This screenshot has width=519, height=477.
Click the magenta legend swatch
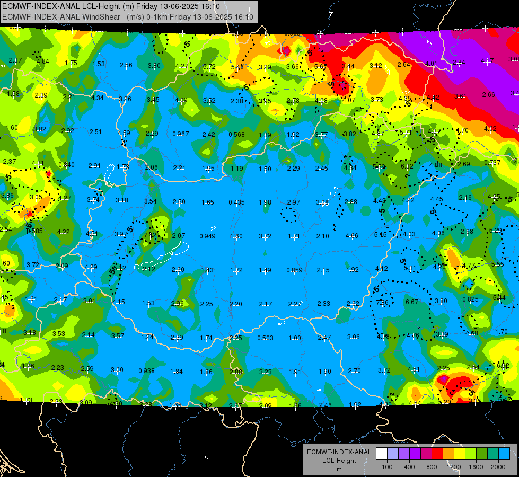pos(426,454)
